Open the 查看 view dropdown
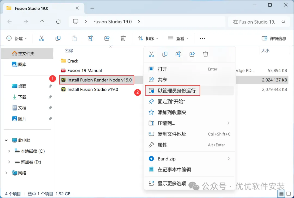 point(178,38)
